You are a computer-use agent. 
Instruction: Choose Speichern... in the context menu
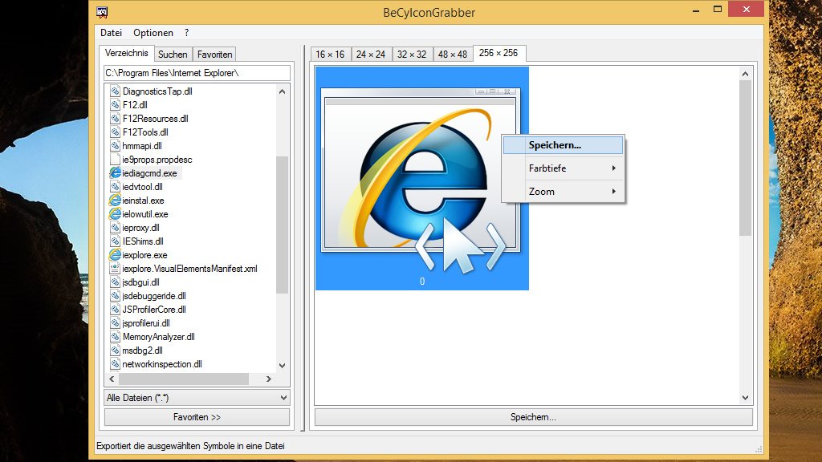563,145
